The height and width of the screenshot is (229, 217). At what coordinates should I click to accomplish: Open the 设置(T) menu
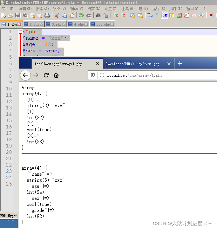(x=111, y=9)
